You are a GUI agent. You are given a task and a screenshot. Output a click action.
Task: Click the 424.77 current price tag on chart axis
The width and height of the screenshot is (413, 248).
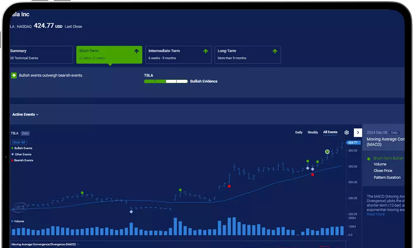pyautogui.click(x=352, y=143)
